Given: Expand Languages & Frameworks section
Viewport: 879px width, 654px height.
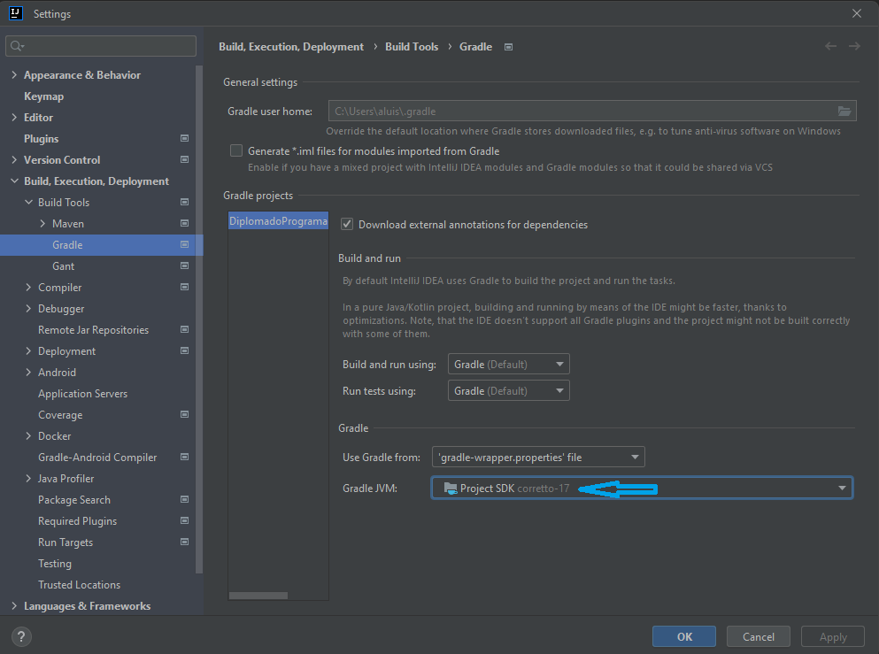Looking at the screenshot, I should point(14,606).
